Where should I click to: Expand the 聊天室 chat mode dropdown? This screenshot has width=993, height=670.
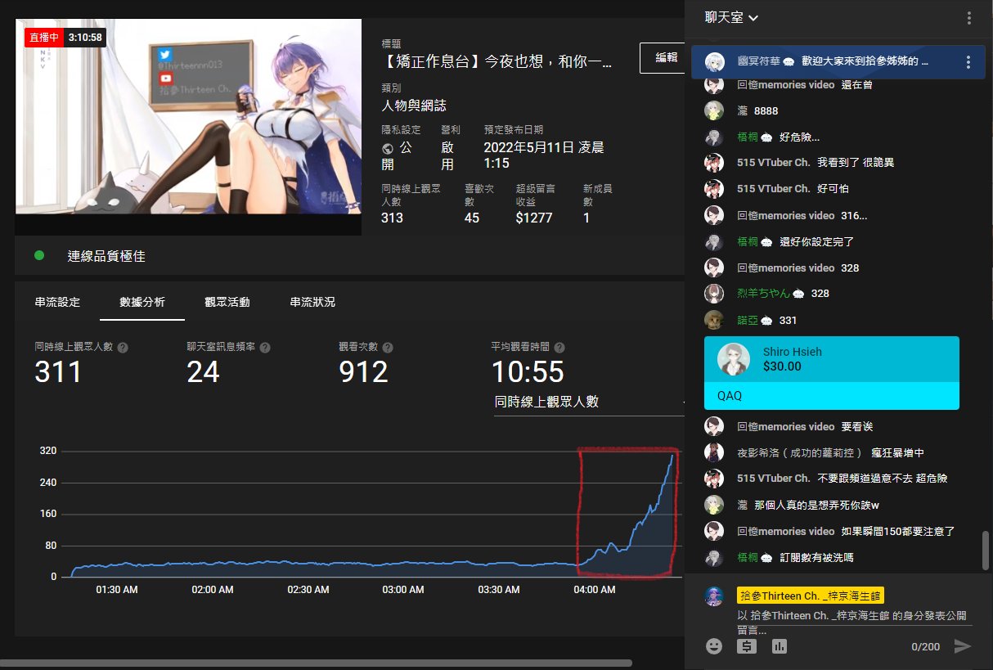coord(732,17)
